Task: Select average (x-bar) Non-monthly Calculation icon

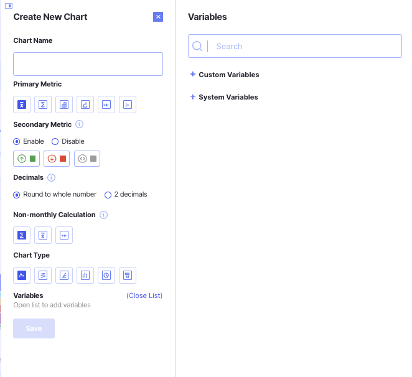Action: click(43, 235)
